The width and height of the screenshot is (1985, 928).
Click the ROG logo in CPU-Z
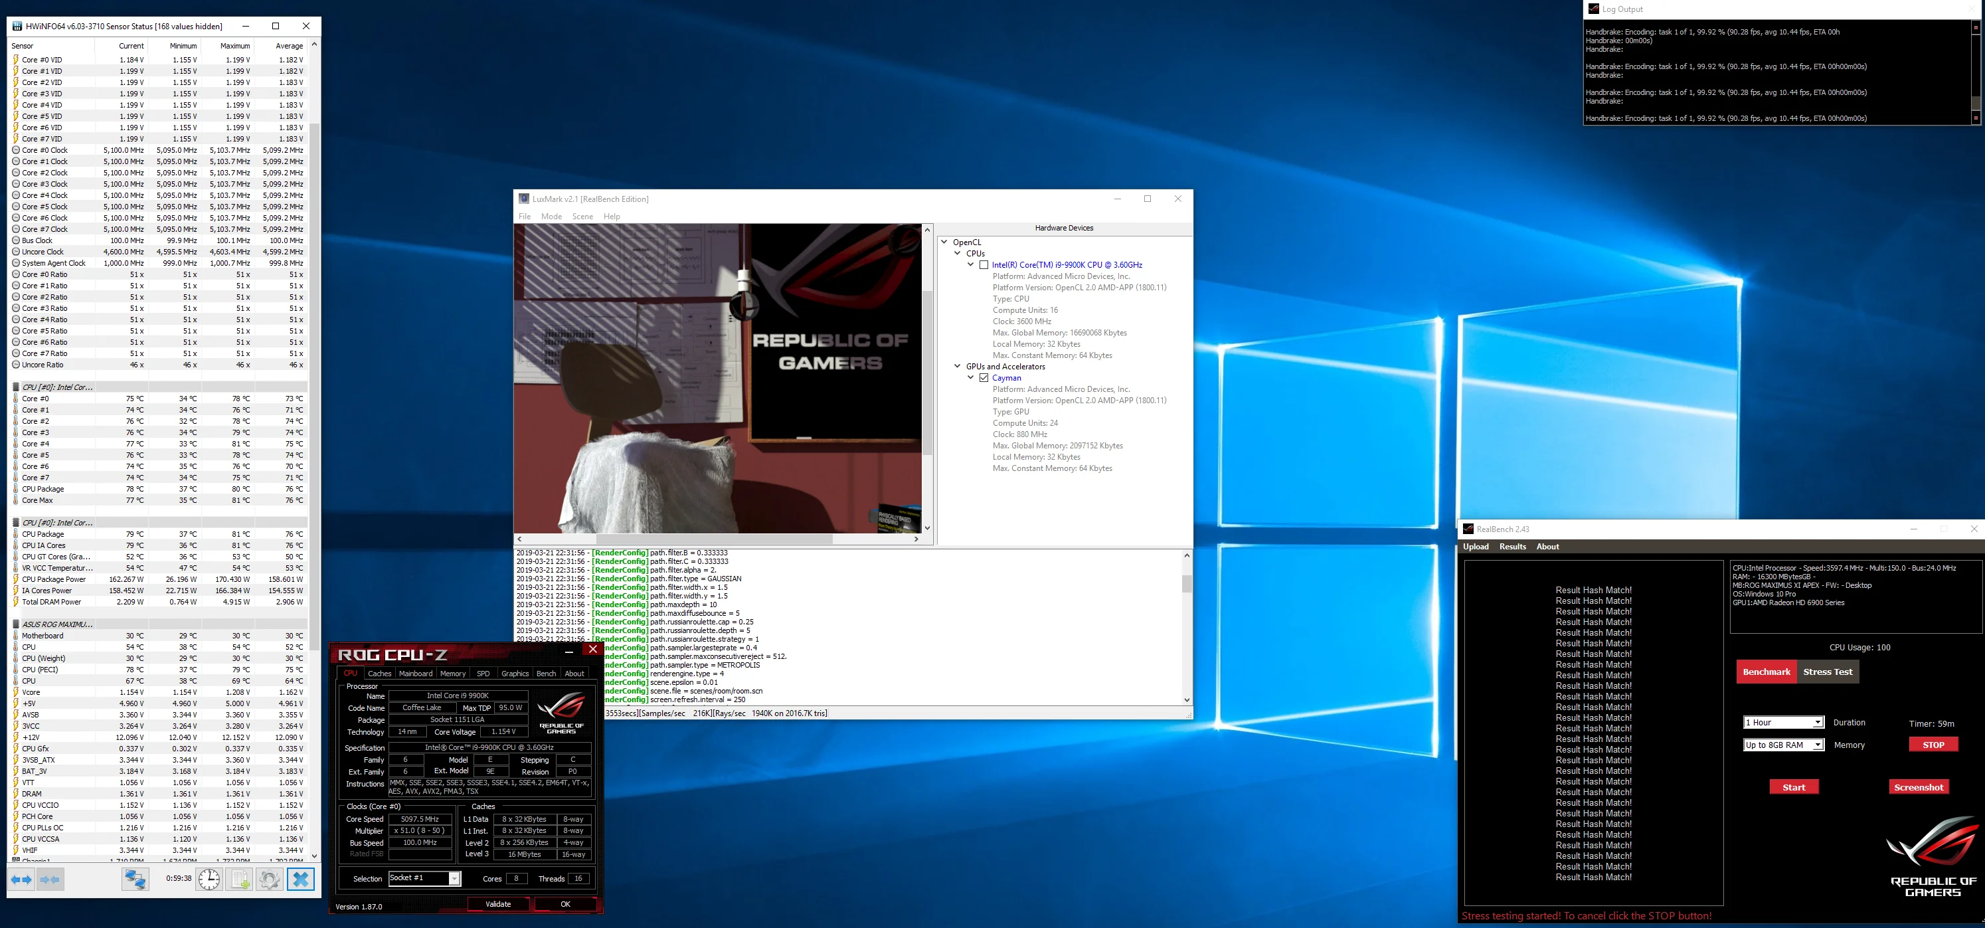tap(562, 713)
